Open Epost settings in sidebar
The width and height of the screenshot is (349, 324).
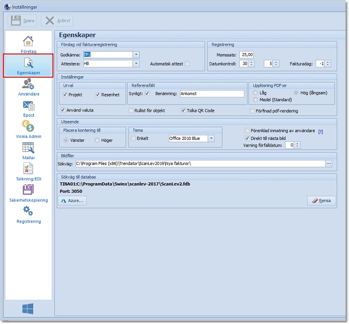pos(28,108)
